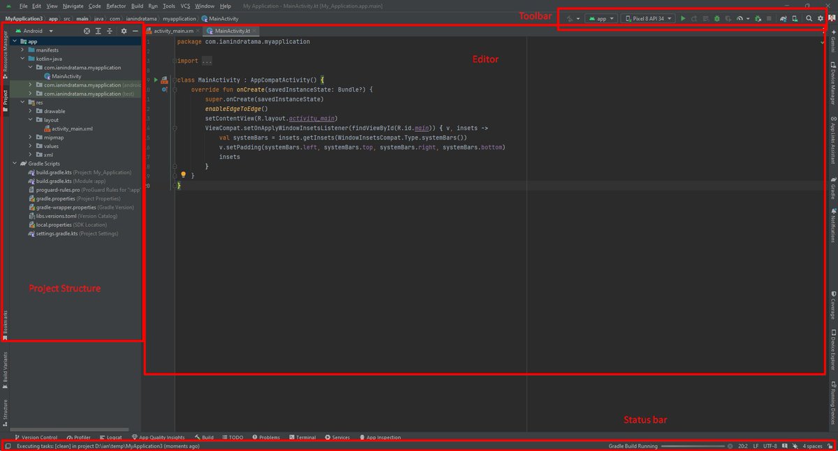The image size is (838, 451).
Task: Open the Terminal tool window
Action: (302, 437)
